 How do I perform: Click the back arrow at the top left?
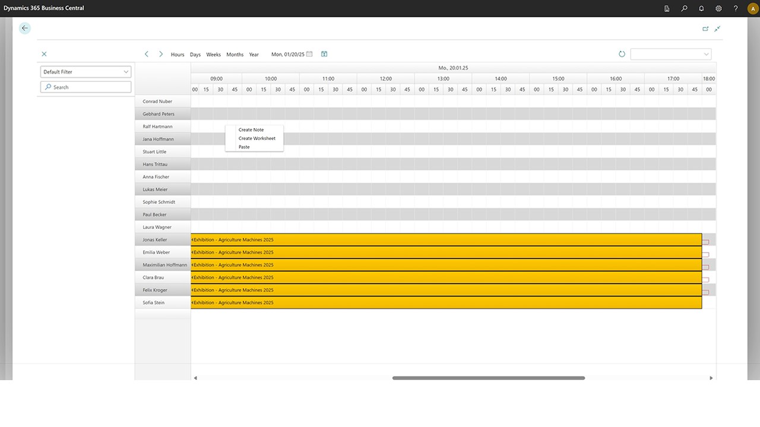click(24, 28)
